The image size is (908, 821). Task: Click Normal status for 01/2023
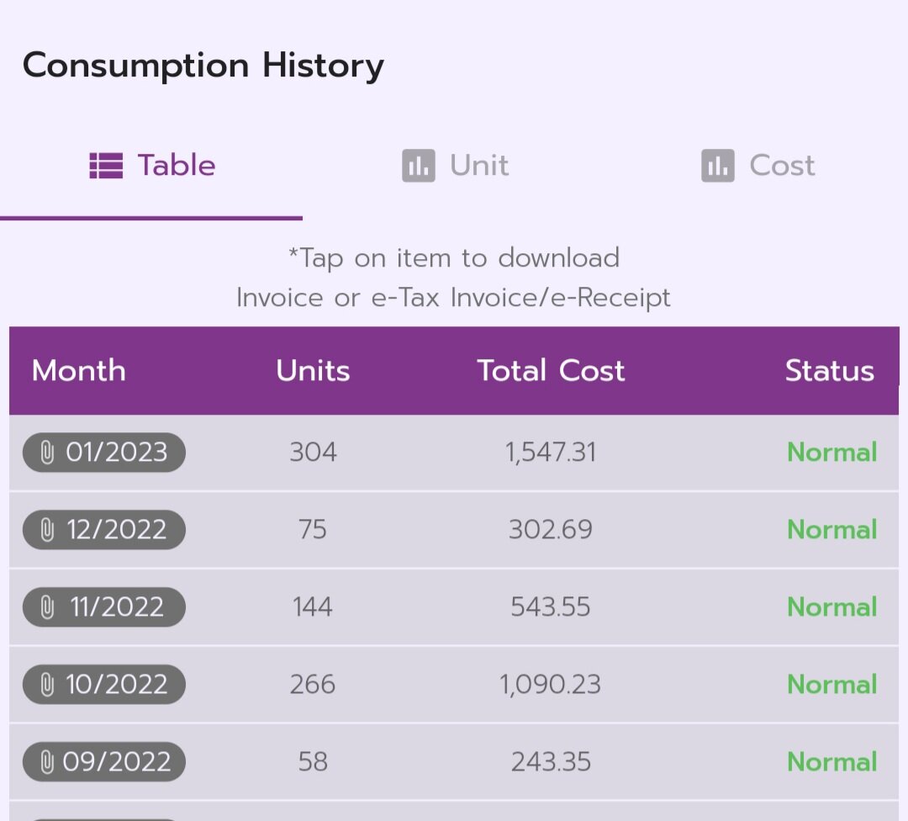(x=831, y=453)
